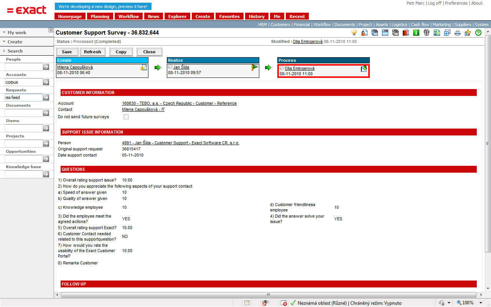Image resolution: width=491 pixels, height=307 pixels.
Task: Click star note icon in Create box
Action: 144,68
